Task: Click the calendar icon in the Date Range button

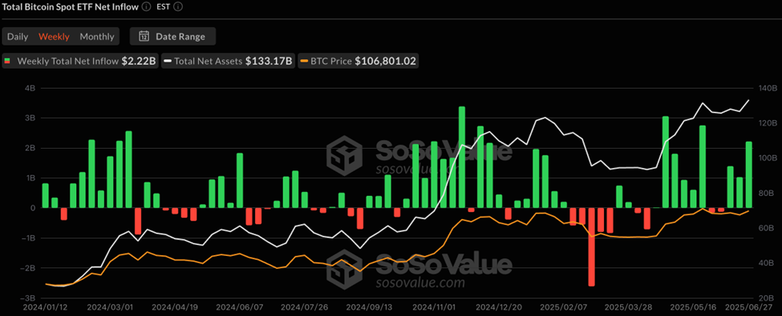Action: click(144, 36)
